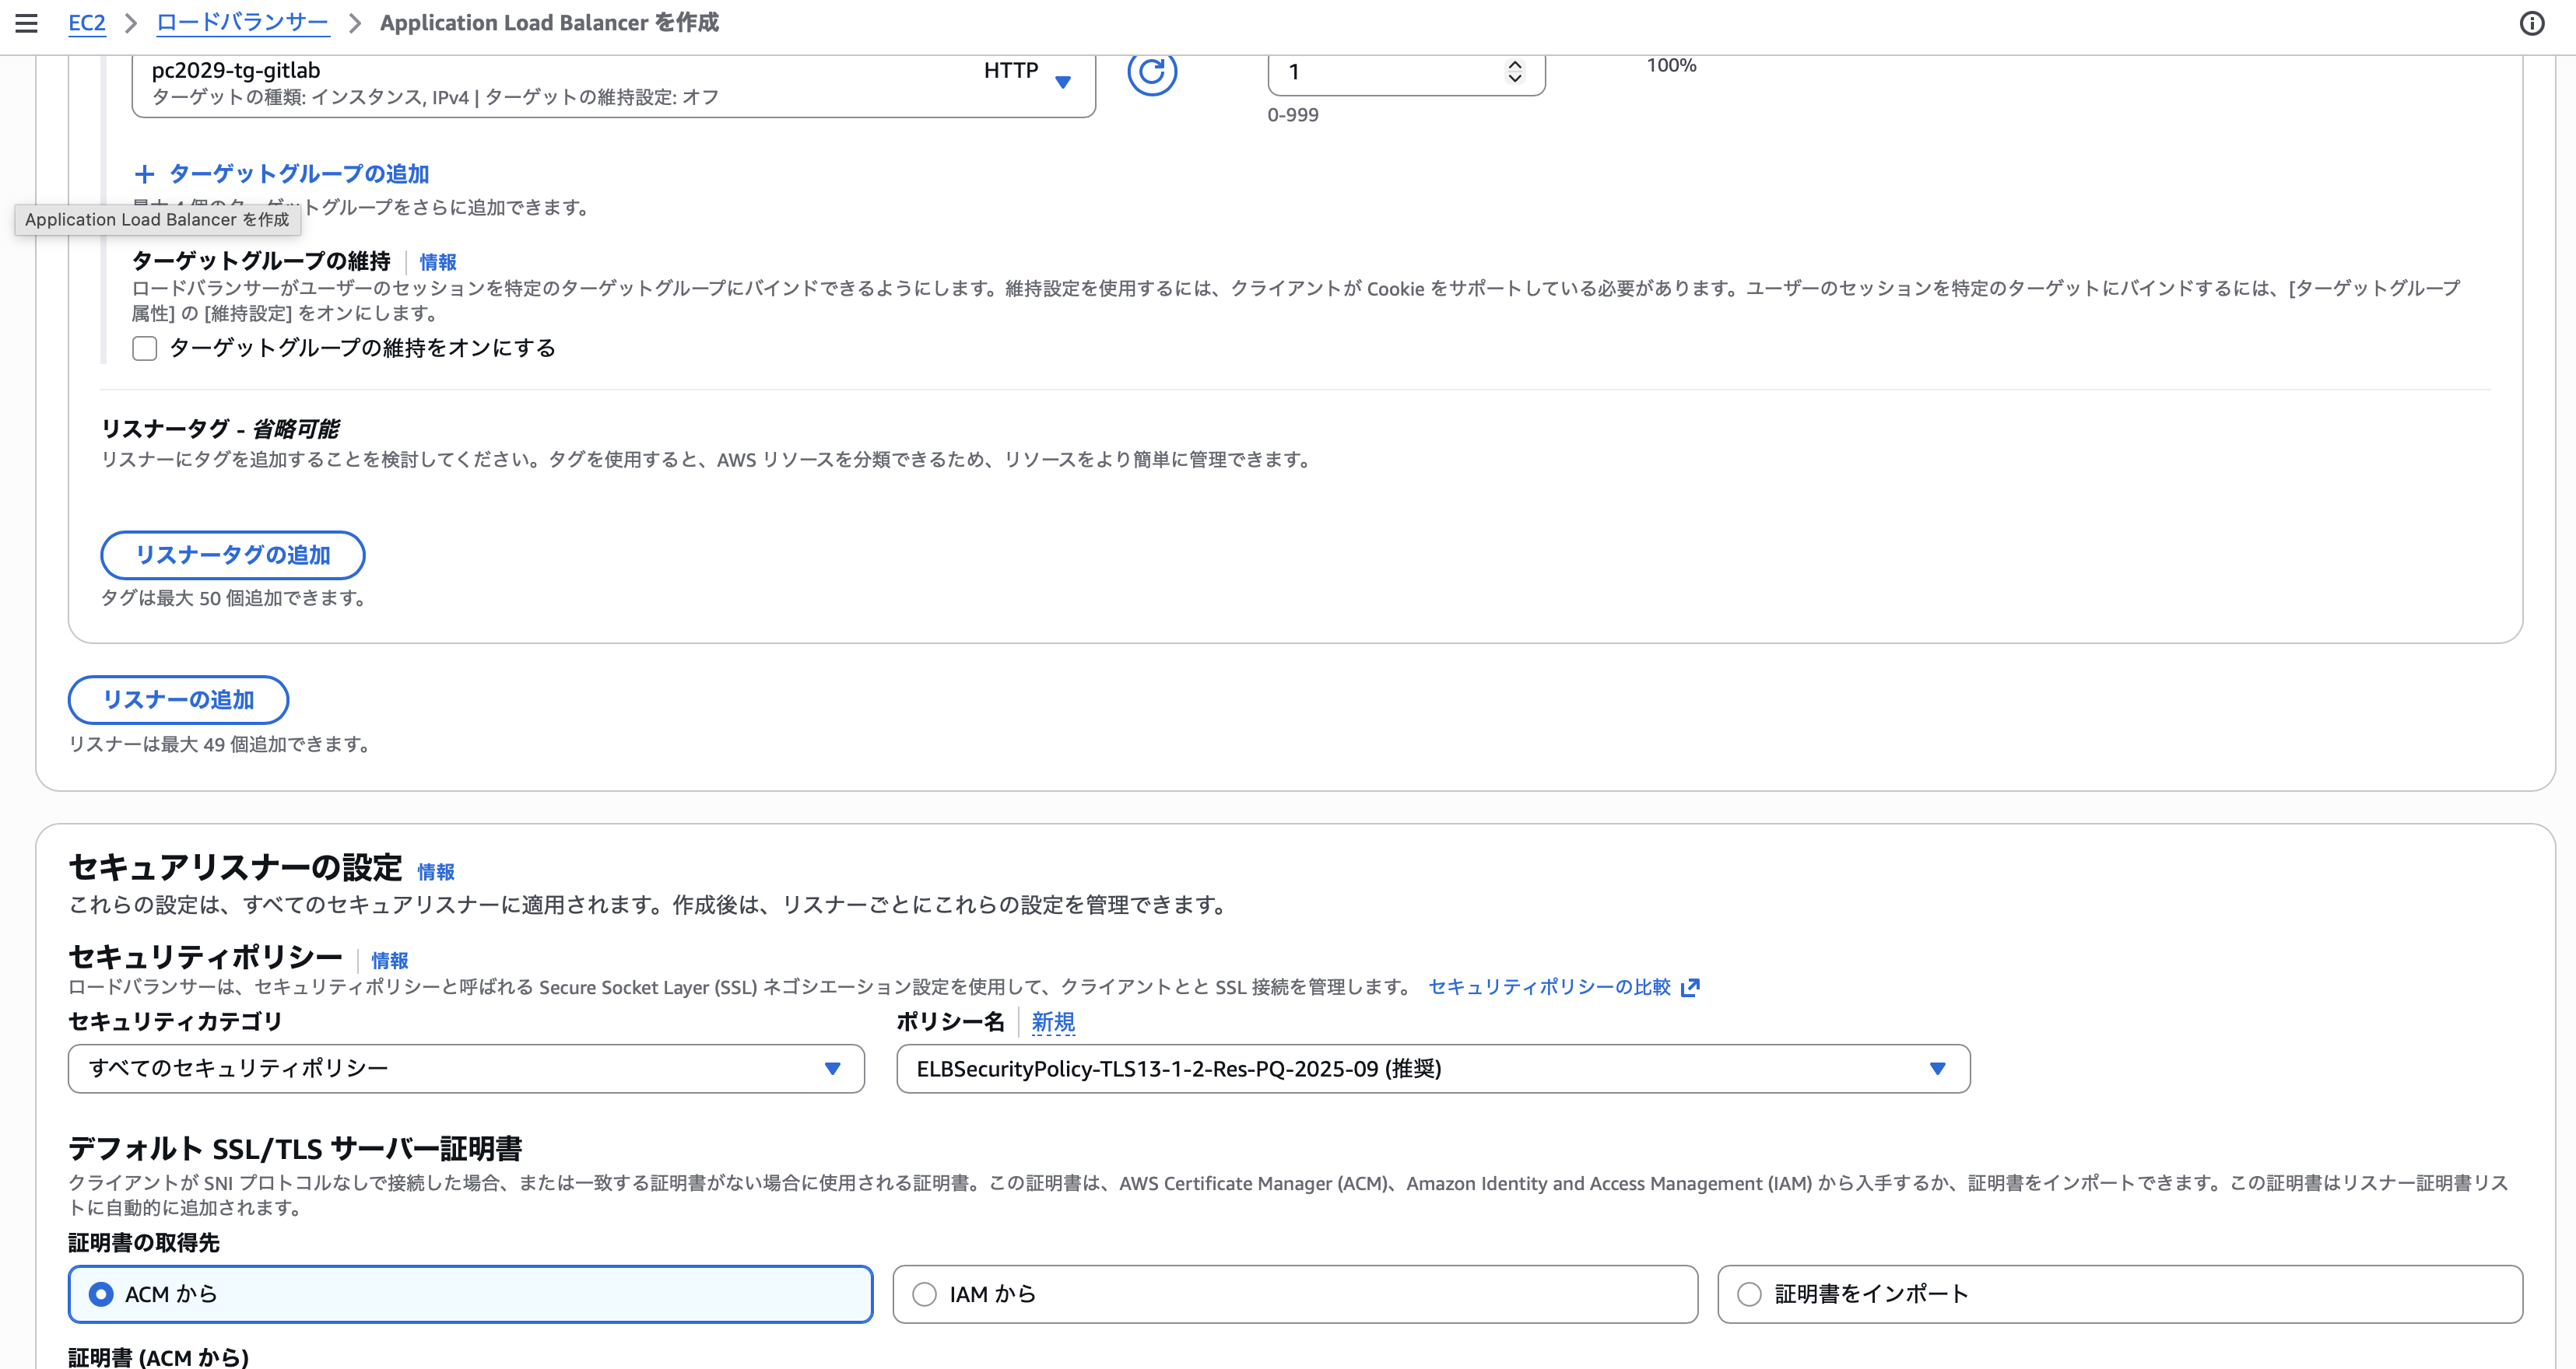Viewport: 2576px width, 1369px height.
Task: Click リスナータグの追加 button
Action: click(233, 555)
